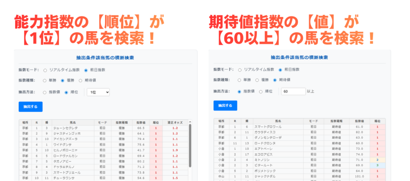Select リアルタイム指数 radio in left panel
Image resolution: width=410 pixels, height=181 pixels.
tap(45, 70)
